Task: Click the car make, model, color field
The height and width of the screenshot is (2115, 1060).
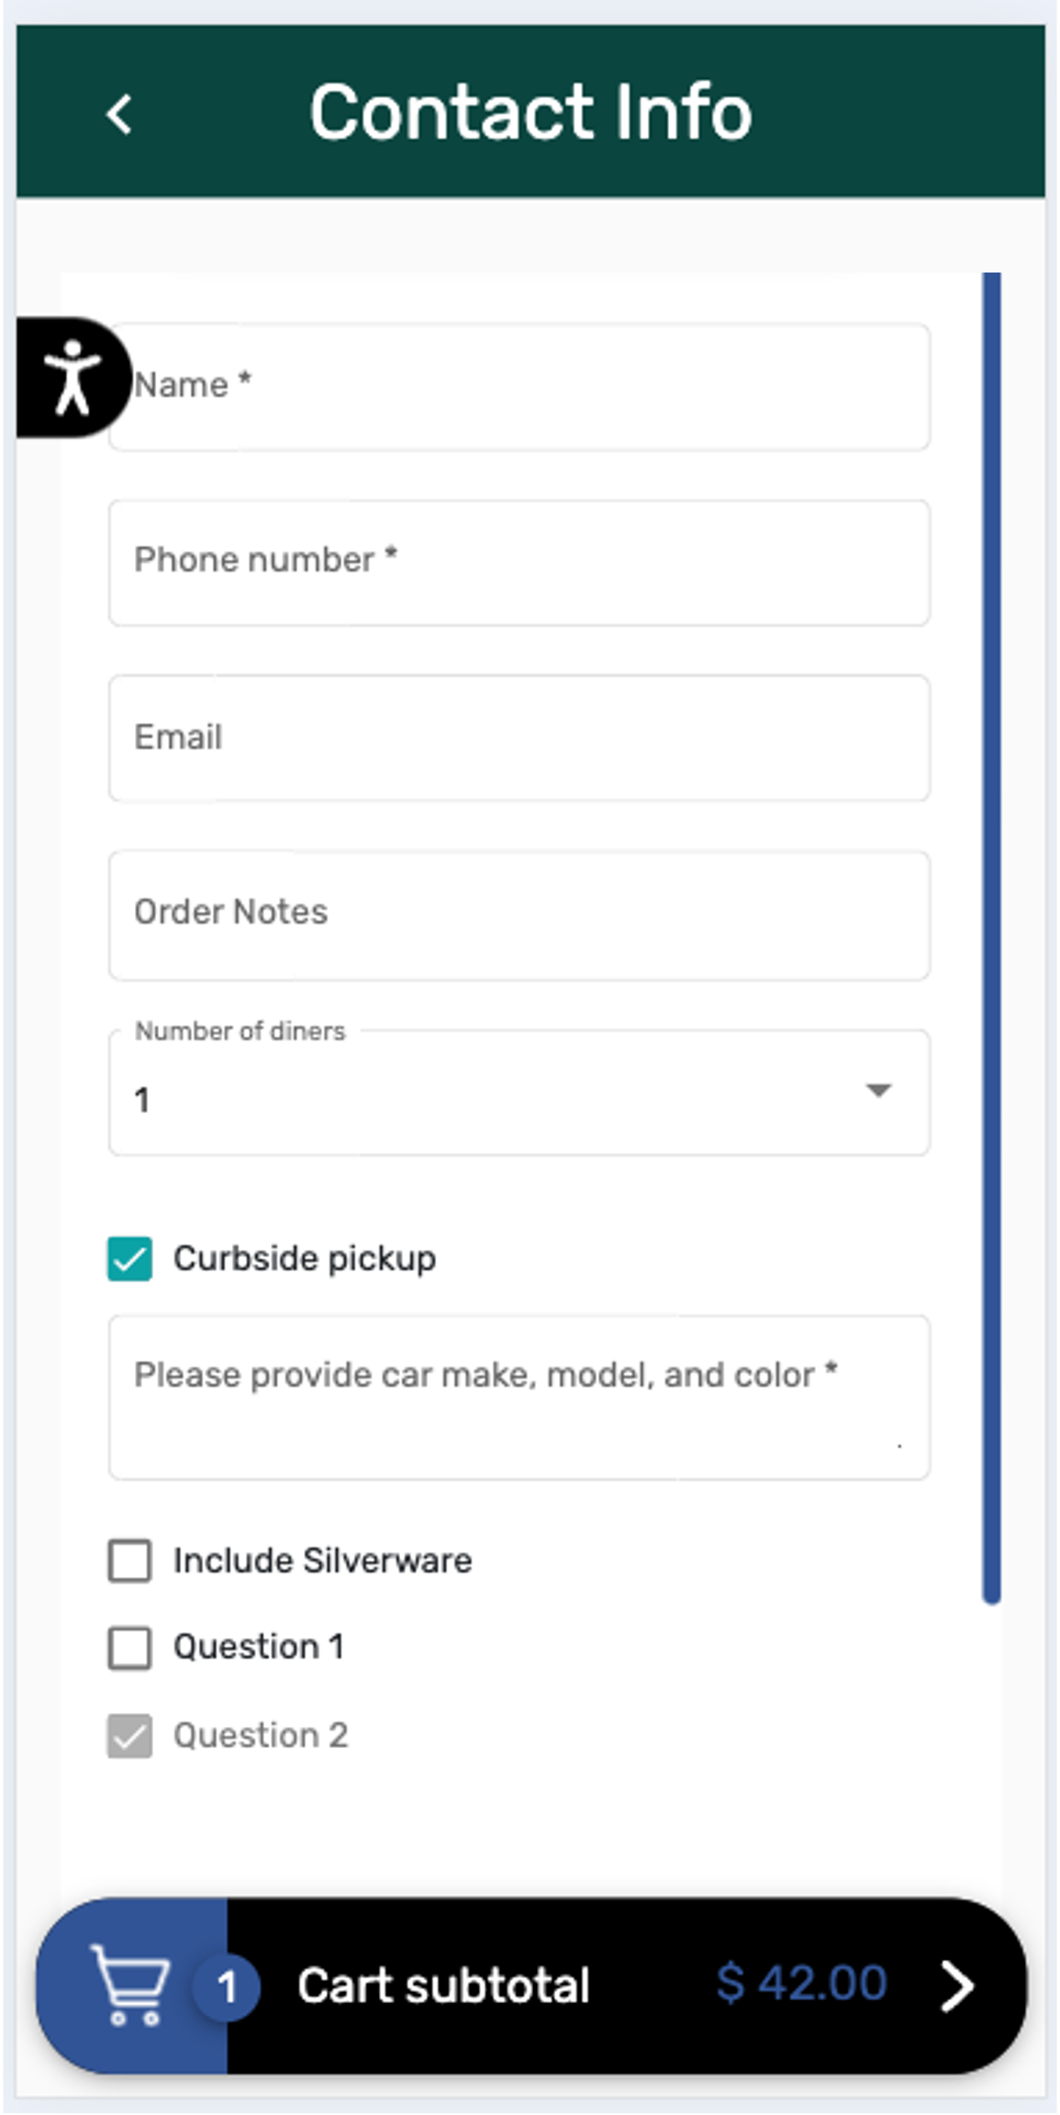Action: pos(519,1397)
